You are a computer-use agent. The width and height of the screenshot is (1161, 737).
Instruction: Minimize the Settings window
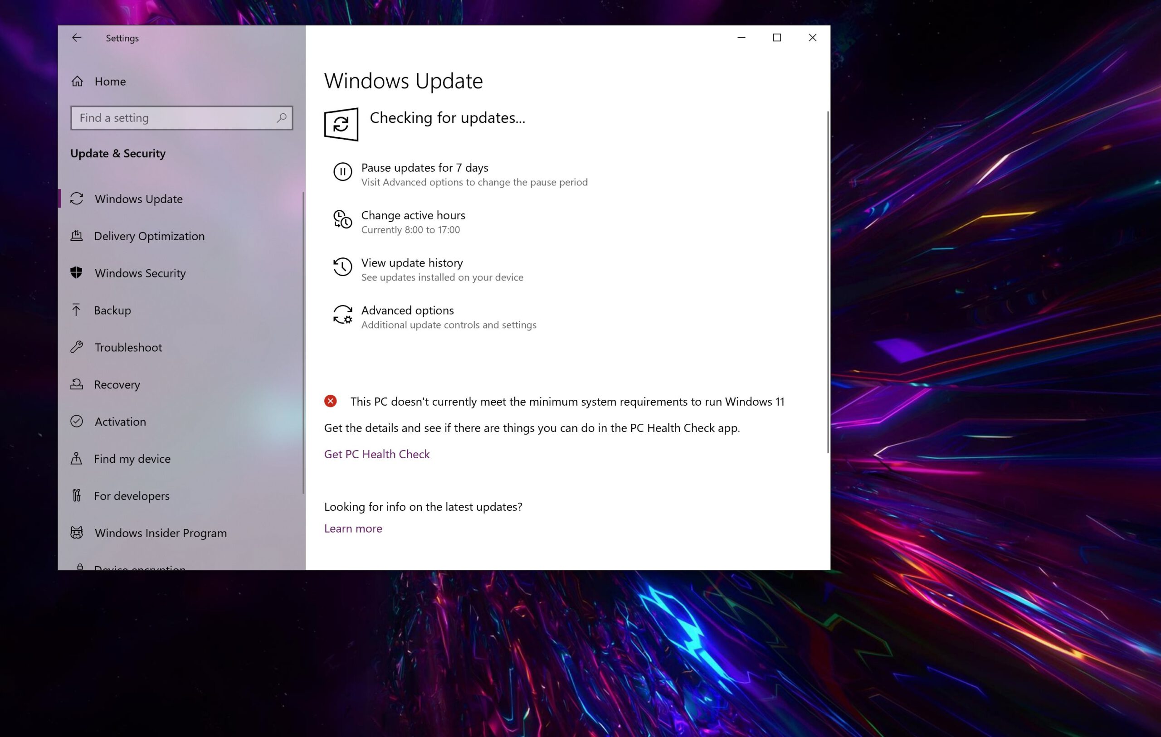click(741, 38)
